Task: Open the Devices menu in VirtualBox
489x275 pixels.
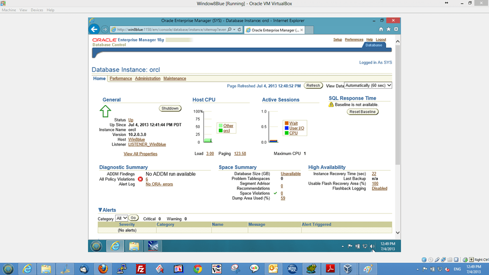Action: 37,10
